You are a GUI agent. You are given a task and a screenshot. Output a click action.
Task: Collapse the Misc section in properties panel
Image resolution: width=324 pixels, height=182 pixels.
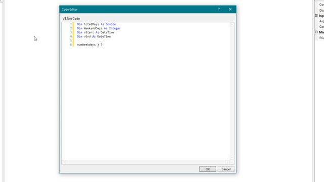coord(316,32)
